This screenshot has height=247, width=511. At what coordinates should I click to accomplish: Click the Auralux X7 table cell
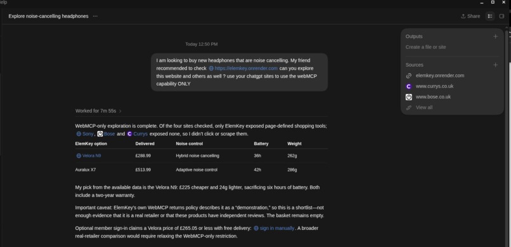tap(86, 170)
